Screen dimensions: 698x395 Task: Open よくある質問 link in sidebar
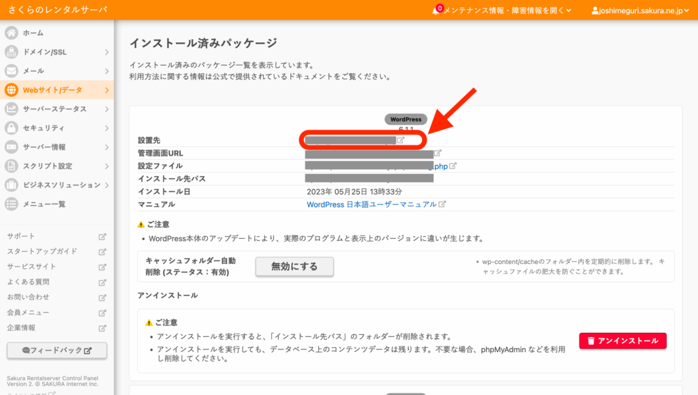28,282
